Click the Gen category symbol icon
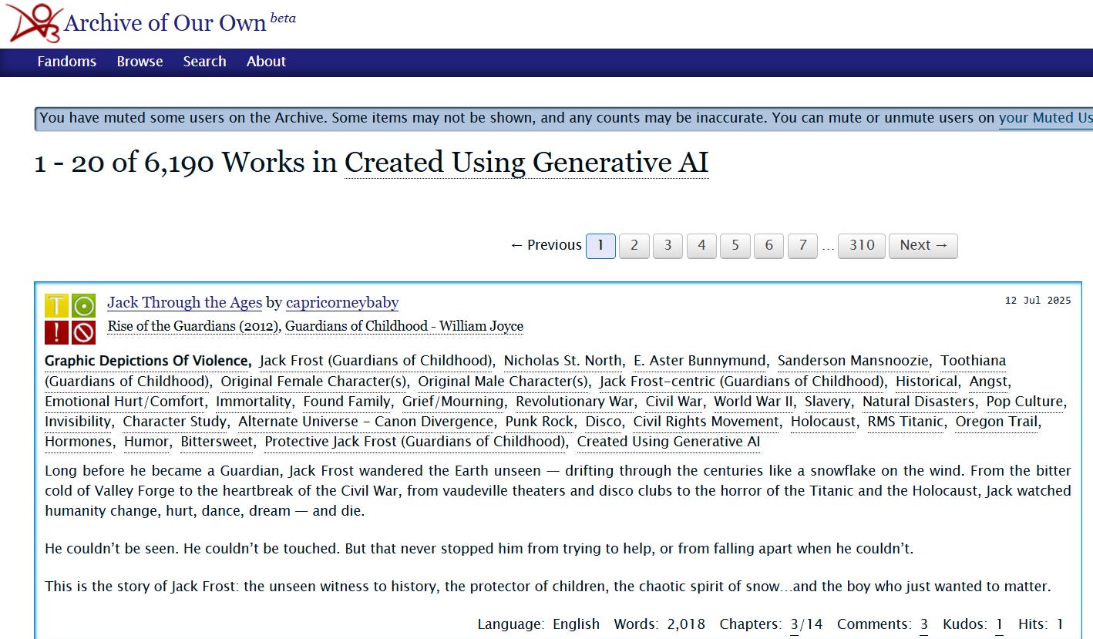 pos(83,306)
